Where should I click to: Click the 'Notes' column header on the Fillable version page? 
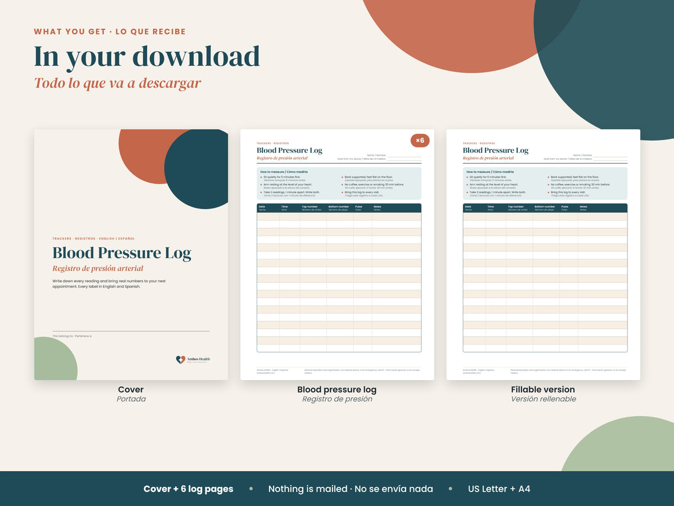(x=583, y=207)
